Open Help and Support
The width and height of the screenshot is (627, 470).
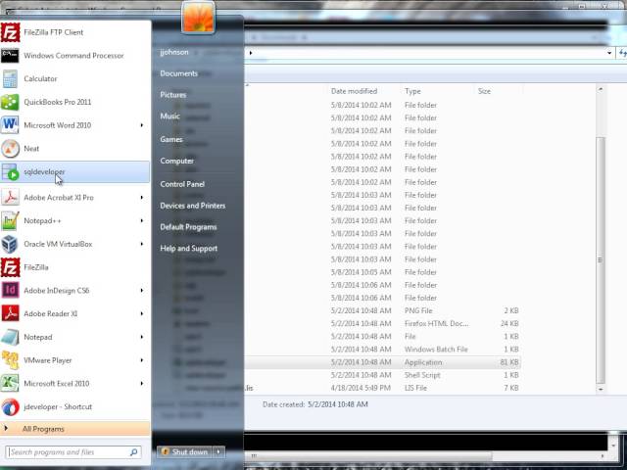click(x=189, y=248)
